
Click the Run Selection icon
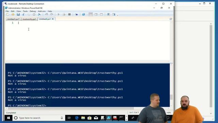click(64, 14)
